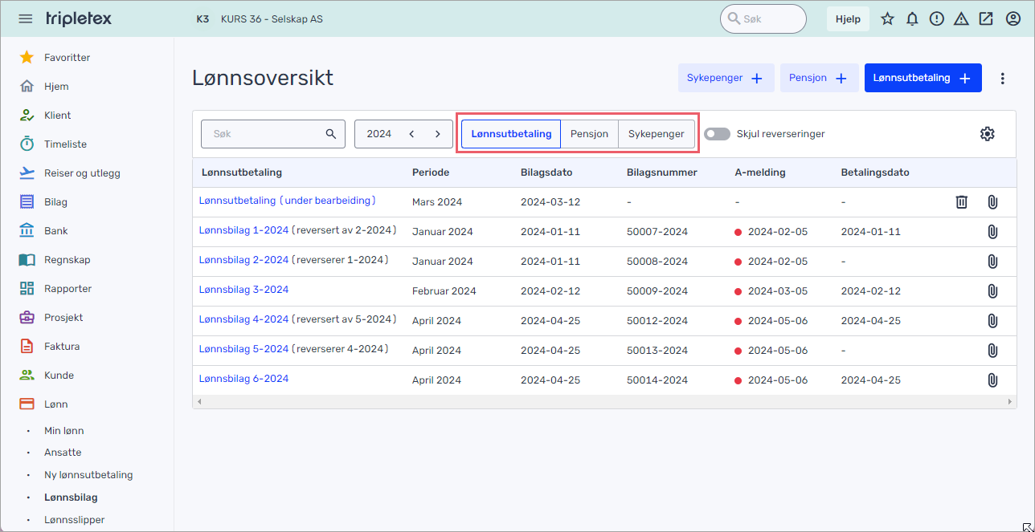Go to previous year arrow

(x=411, y=134)
